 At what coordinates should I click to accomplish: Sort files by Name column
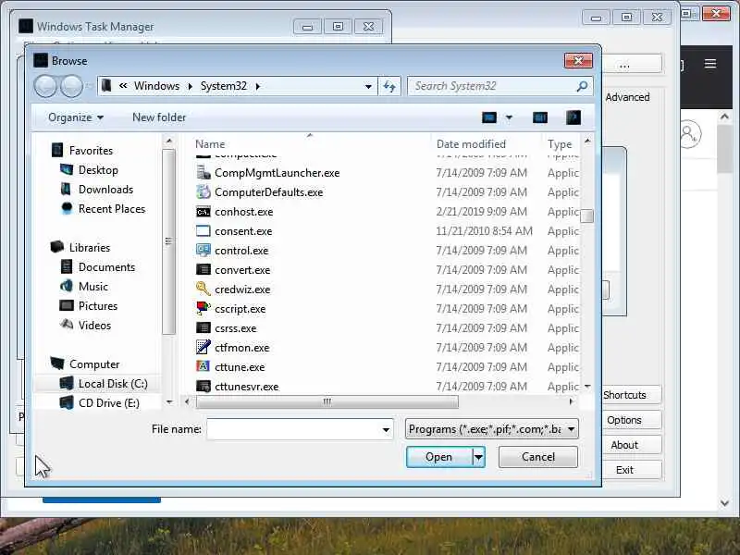click(210, 144)
